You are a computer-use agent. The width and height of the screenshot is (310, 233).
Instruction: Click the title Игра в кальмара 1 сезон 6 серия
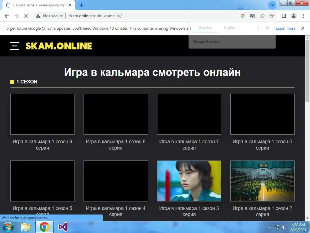(262, 145)
